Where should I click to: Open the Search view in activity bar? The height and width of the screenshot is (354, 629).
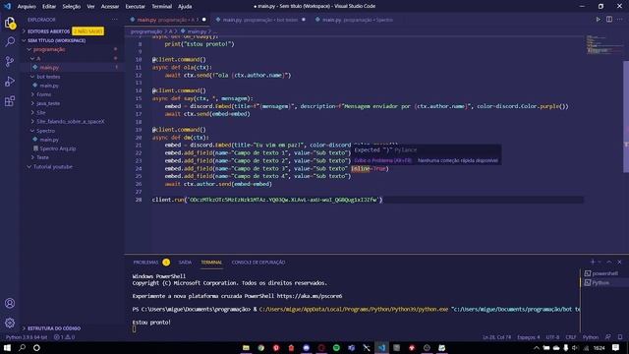point(10,41)
